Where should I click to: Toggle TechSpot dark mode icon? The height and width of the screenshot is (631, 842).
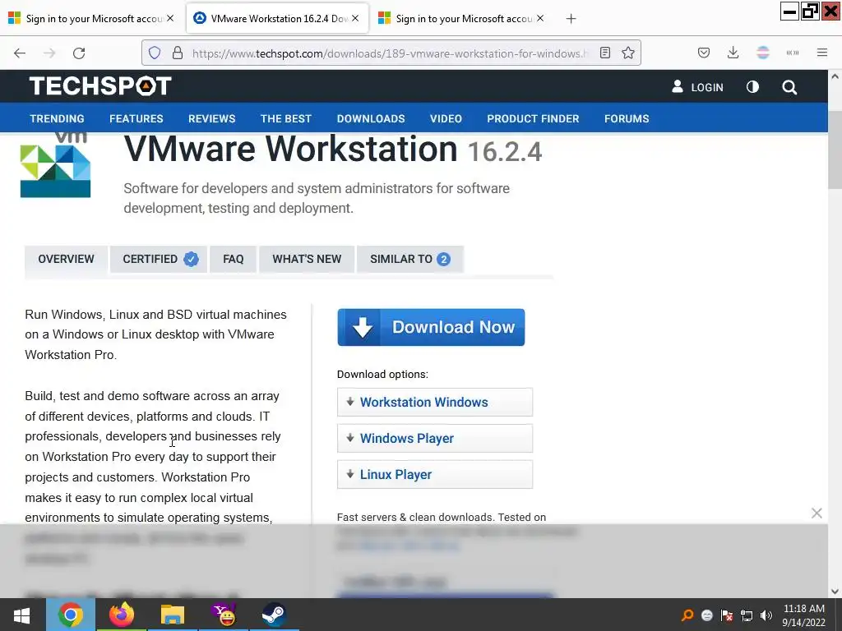tap(752, 87)
